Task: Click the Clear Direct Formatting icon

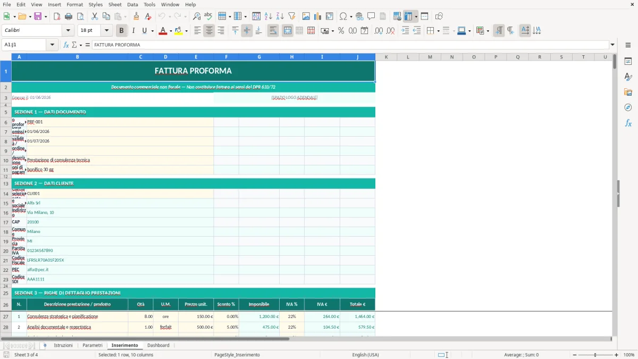Action: tap(148, 16)
